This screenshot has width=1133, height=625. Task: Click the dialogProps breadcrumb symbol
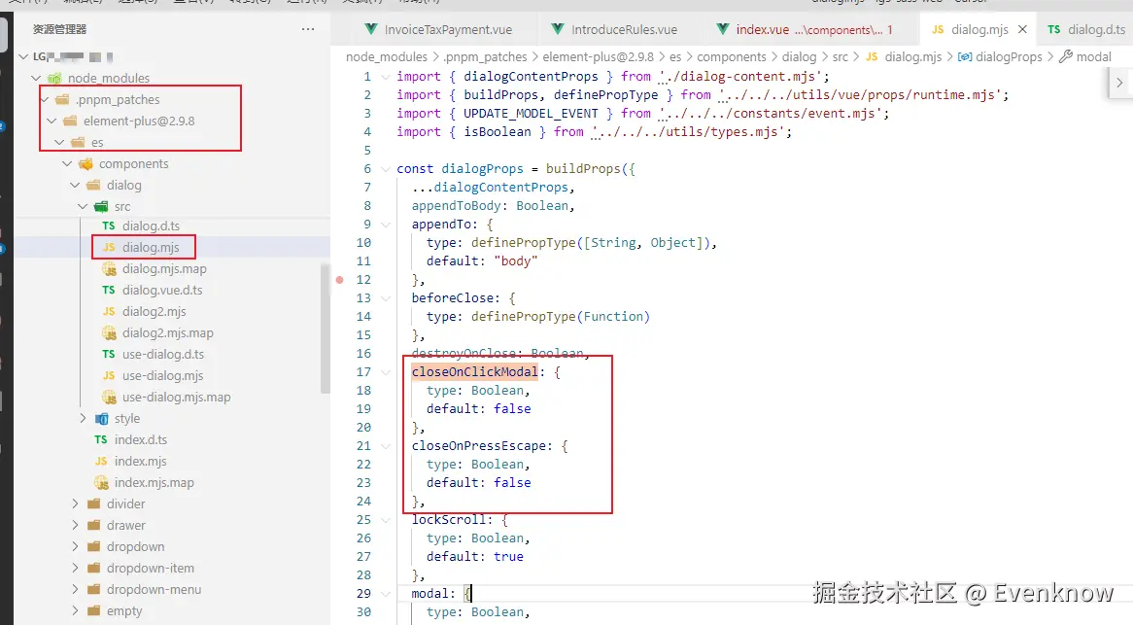[1009, 57]
